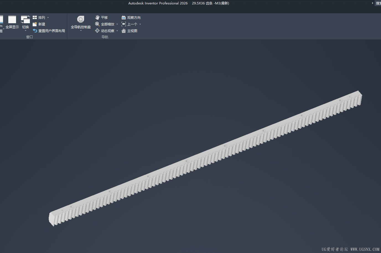
Task: Click the 切换 window switch icon
Action: (25, 20)
